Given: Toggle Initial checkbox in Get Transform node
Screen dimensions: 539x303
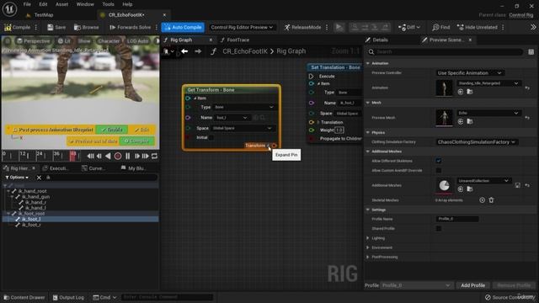Looking at the screenshot, I should tap(211, 138).
